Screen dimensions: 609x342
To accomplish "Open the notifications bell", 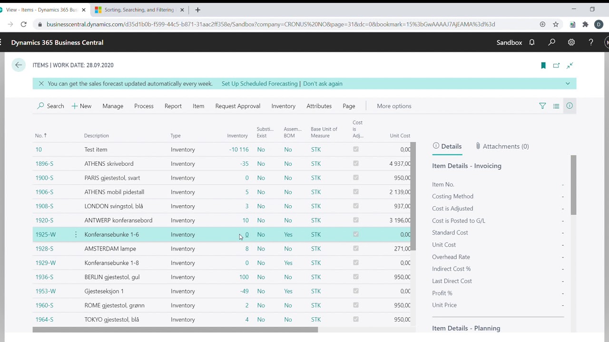I will click(532, 42).
